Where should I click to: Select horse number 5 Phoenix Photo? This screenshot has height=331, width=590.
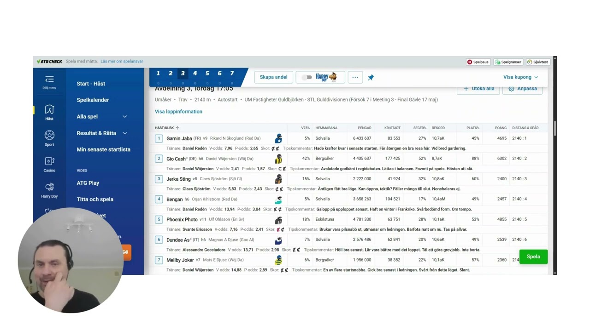pyautogui.click(x=159, y=219)
